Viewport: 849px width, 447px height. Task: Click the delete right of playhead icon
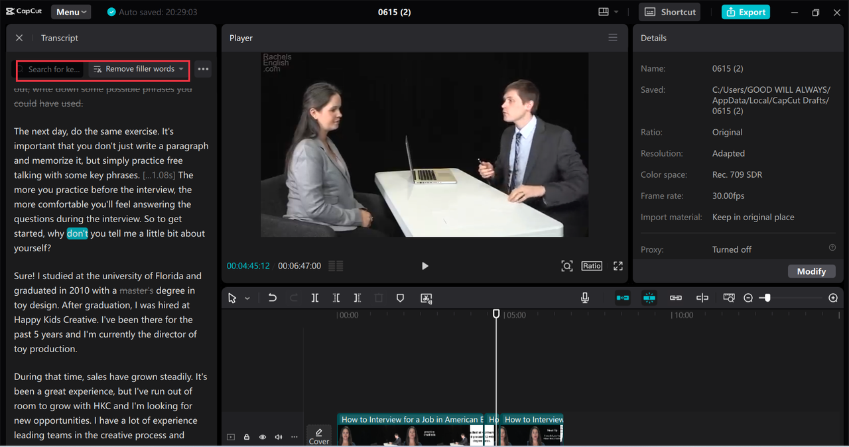click(358, 298)
